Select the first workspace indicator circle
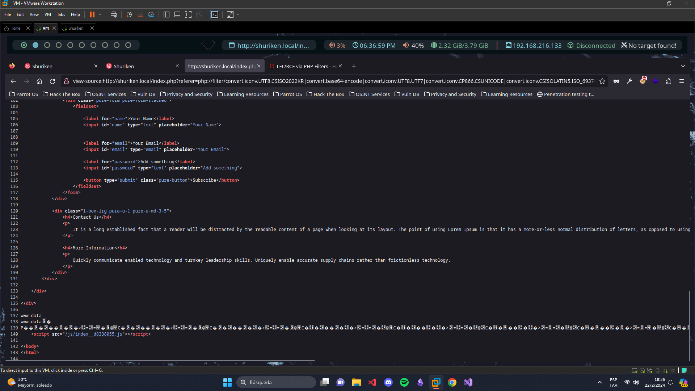The width and height of the screenshot is (695, 391). tap(24, 45)
